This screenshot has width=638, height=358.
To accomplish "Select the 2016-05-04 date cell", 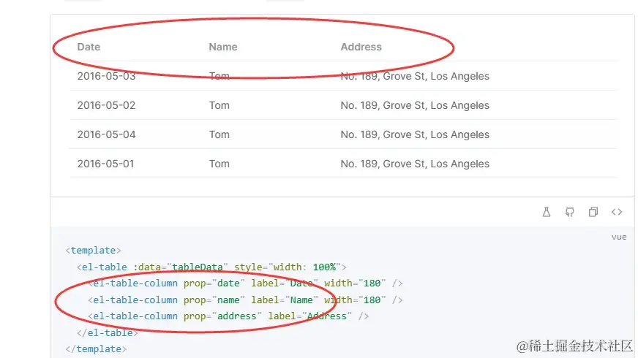I will click(106, 135).
